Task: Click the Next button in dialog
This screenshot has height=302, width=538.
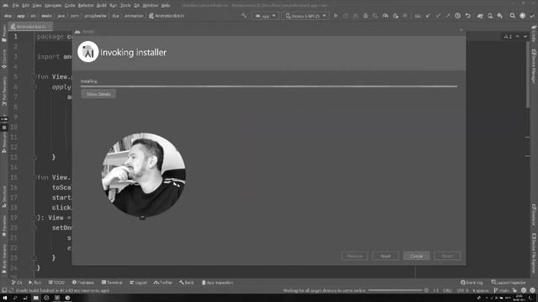Action: click(385, 256)
